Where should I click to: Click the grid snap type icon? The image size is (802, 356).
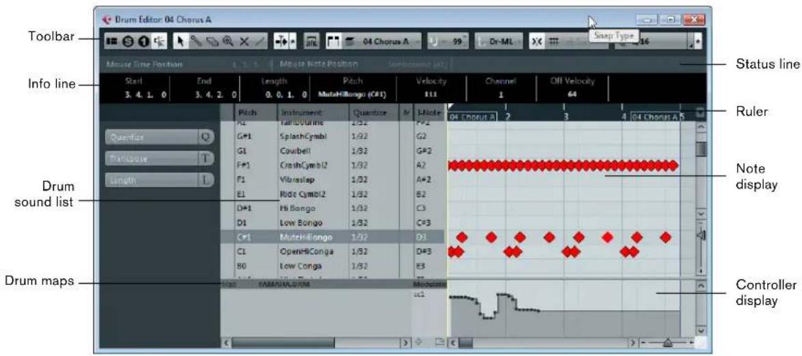pos(553,42)
